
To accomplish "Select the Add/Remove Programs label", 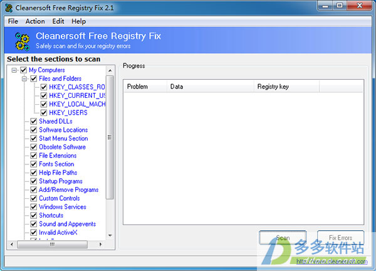I will pos(69,189).
